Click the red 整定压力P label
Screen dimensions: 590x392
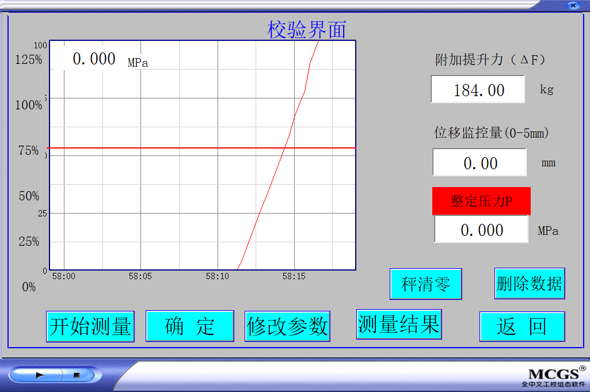coord(481,201)
